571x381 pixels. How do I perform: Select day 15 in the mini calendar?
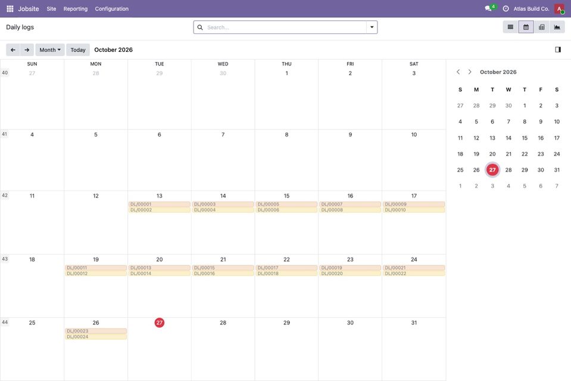(x=525, y=138)
